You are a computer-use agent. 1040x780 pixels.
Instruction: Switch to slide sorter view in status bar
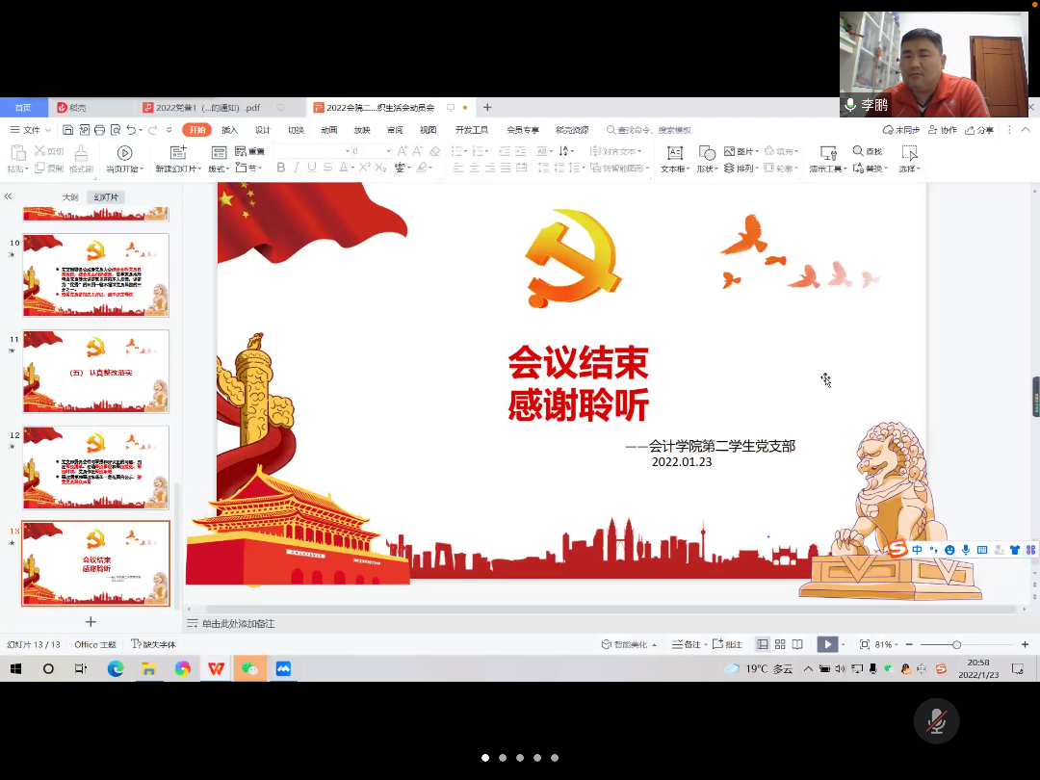(780, 643)
